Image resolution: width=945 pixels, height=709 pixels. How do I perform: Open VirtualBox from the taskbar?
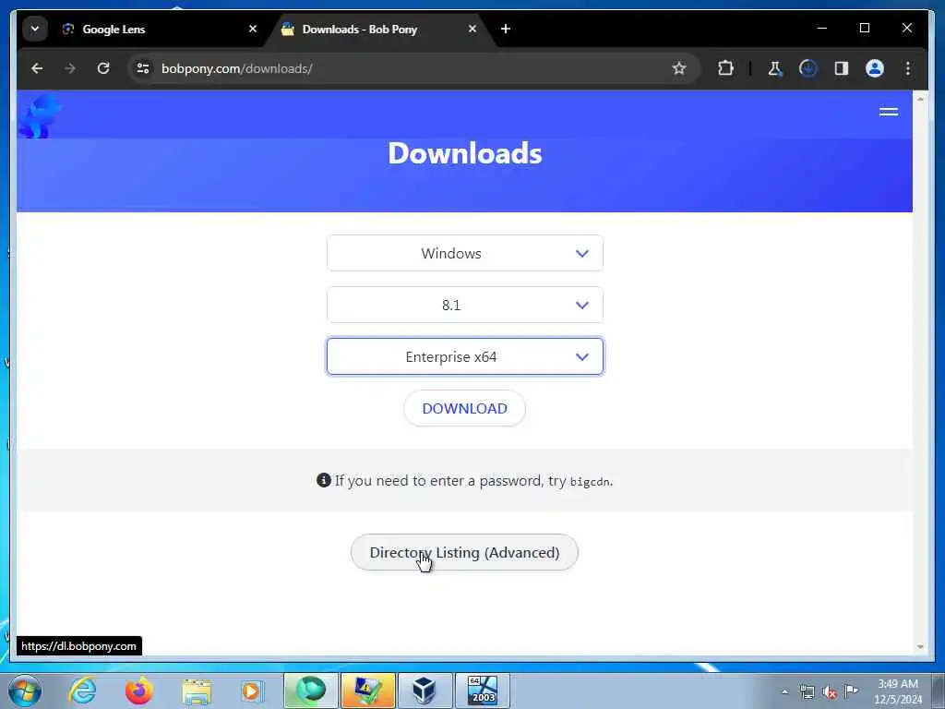tap(425, 691)
